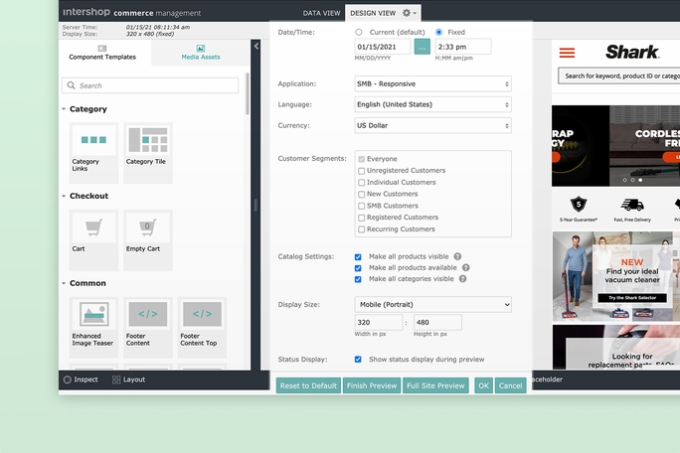This screenshot has width=680, height=453.
Task: Click Reset to Default button
Action: pyautogui.click(x=308, y=385)
